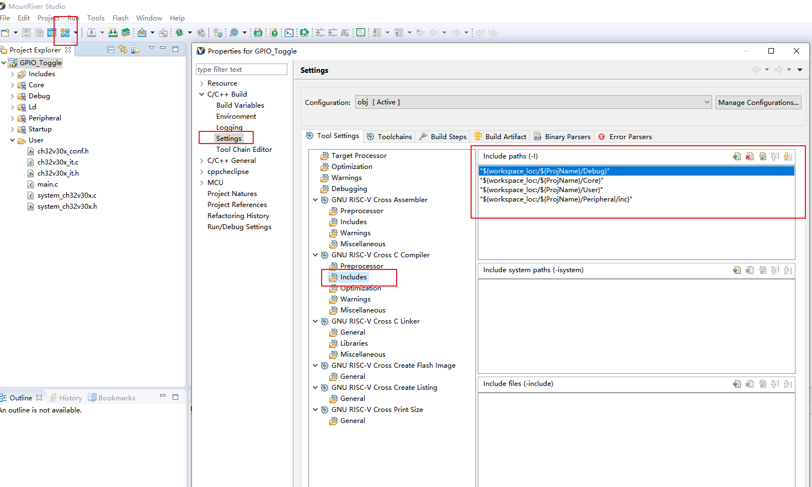Click the type filter text field
The height and width of the screenshot is (487, 812).
pos(242,69)
